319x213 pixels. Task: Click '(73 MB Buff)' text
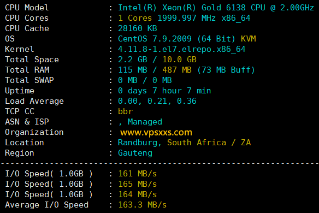226,70
